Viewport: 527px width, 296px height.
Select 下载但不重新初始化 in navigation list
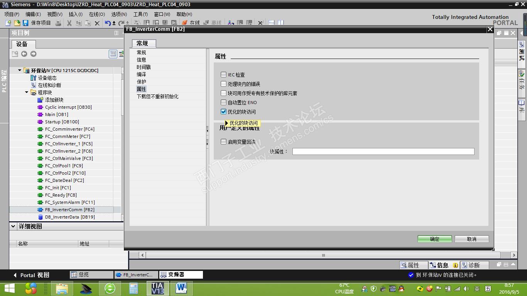click(157, 96)
